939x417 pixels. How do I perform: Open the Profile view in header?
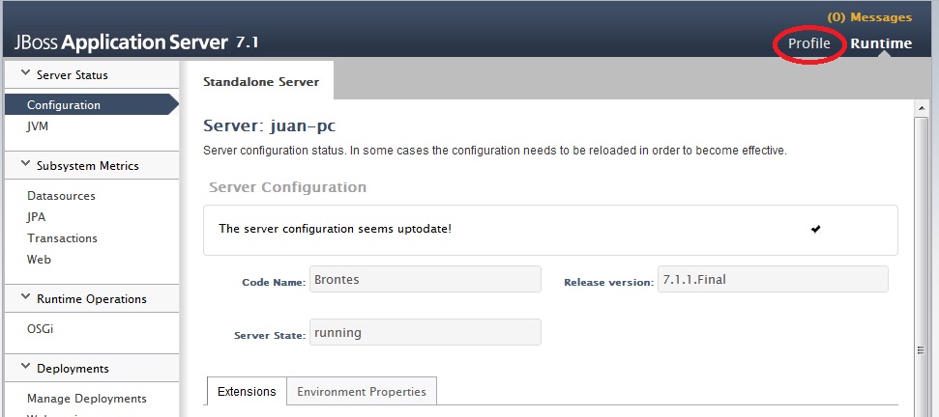tap(808, 43)
